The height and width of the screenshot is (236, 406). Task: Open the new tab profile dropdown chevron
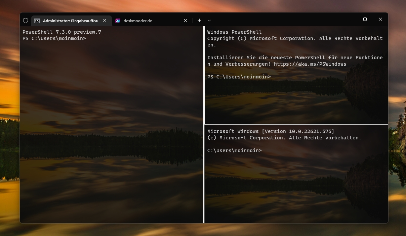pos(209,21)
